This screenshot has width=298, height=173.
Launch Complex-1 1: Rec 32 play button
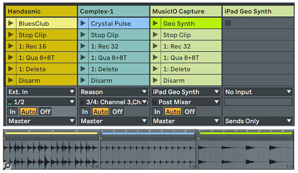pos(83,46)
